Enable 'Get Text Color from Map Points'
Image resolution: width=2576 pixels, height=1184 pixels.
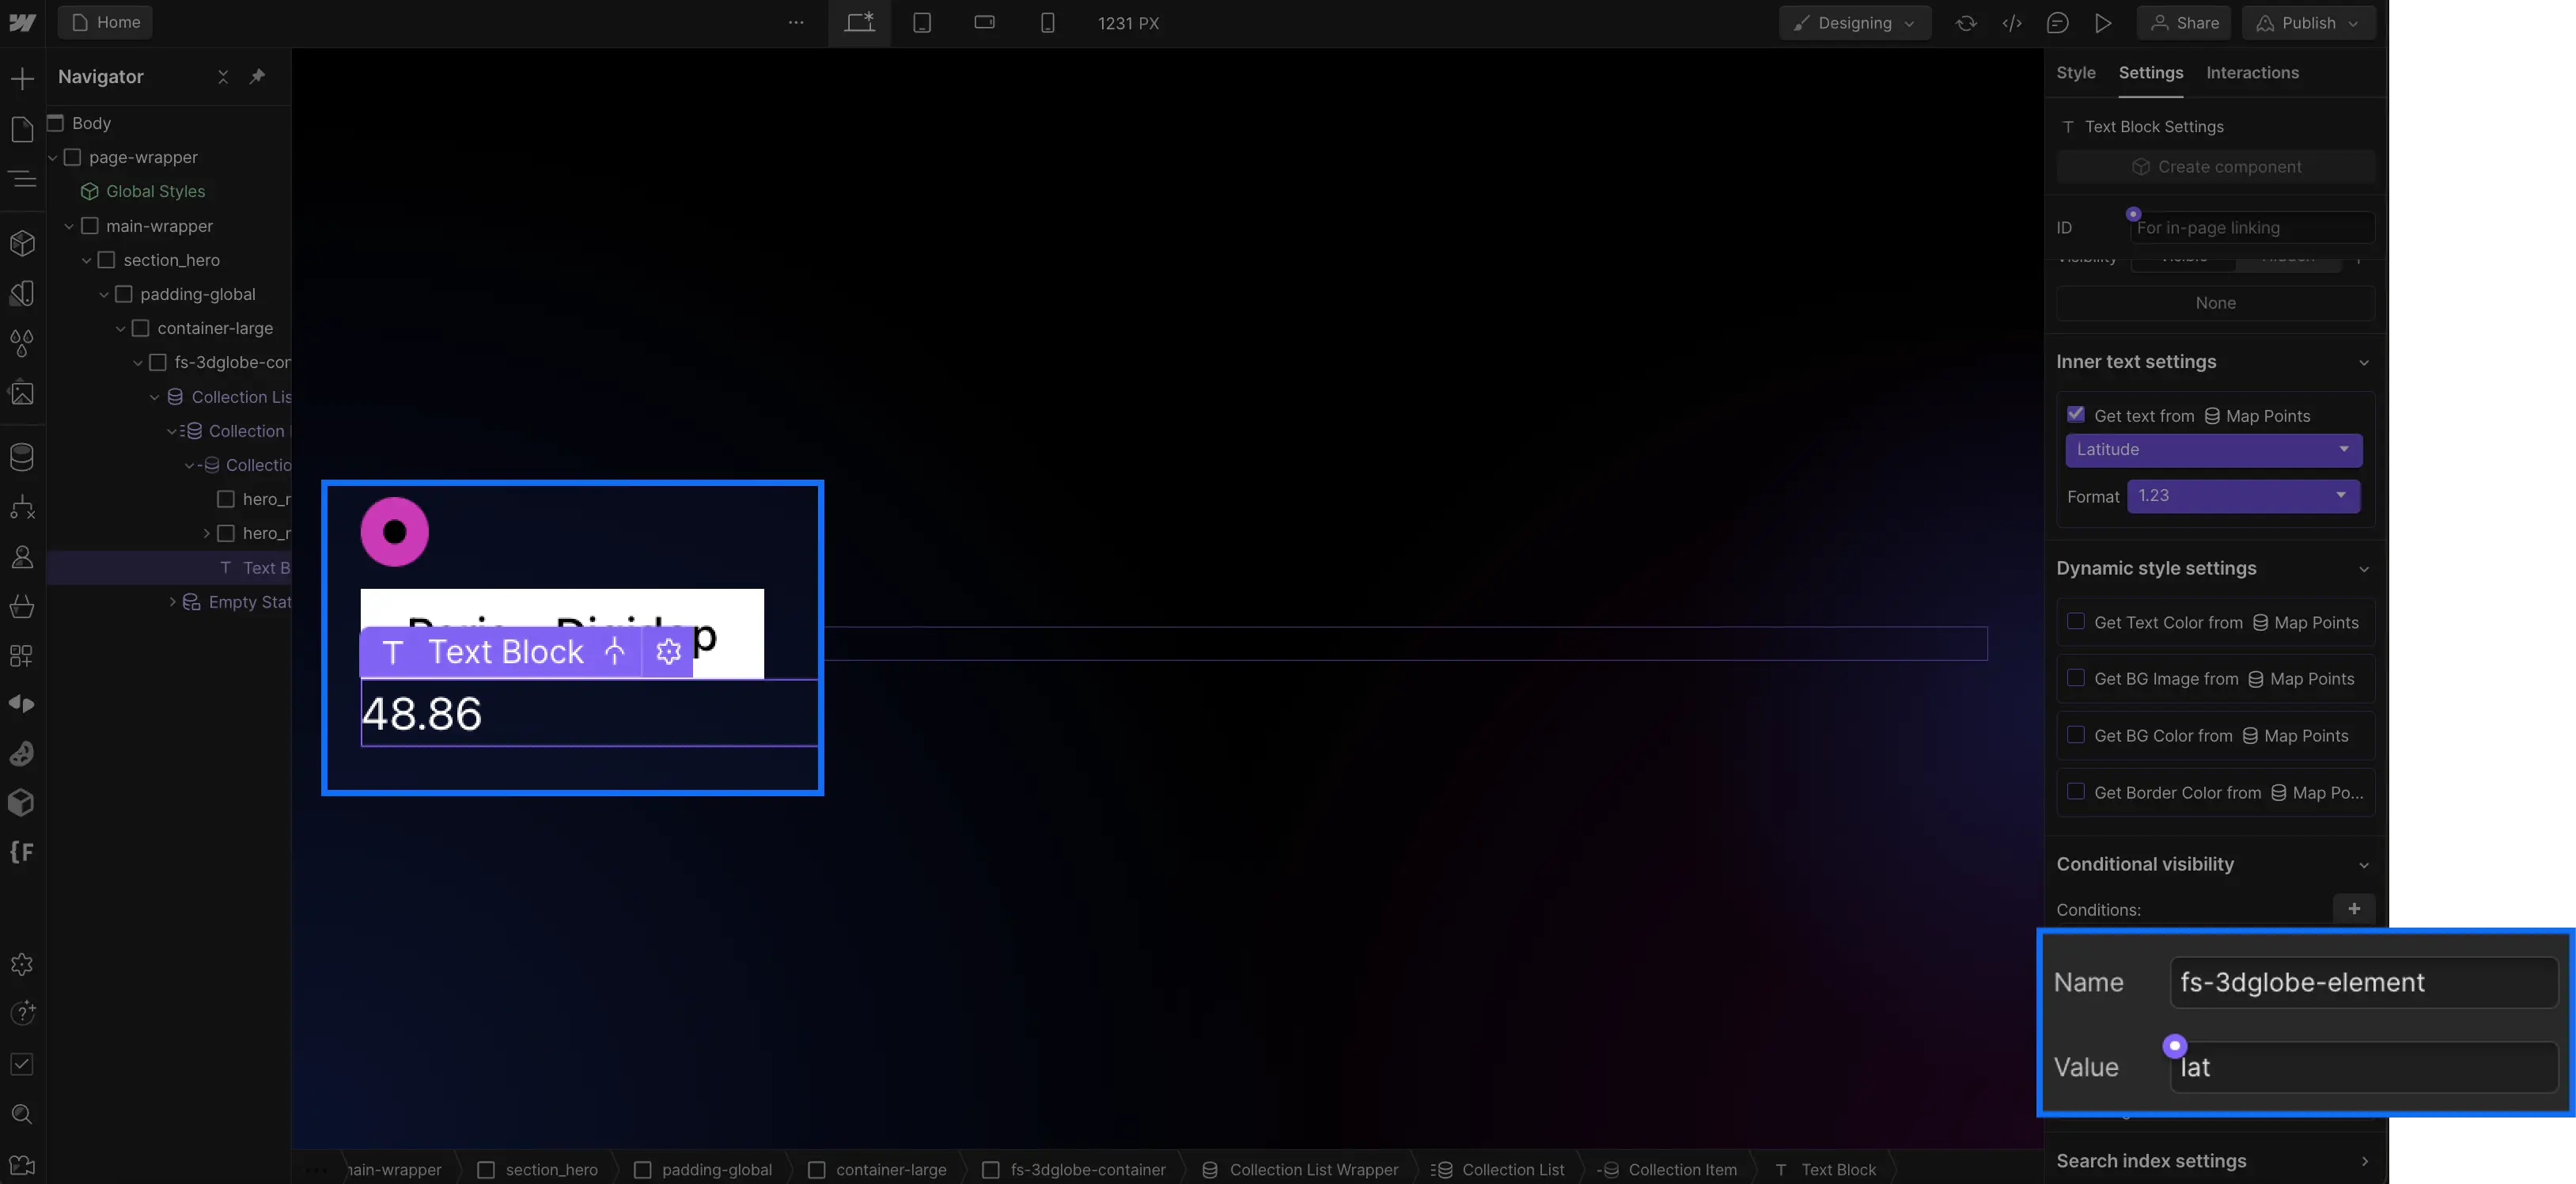(2075, 621)
